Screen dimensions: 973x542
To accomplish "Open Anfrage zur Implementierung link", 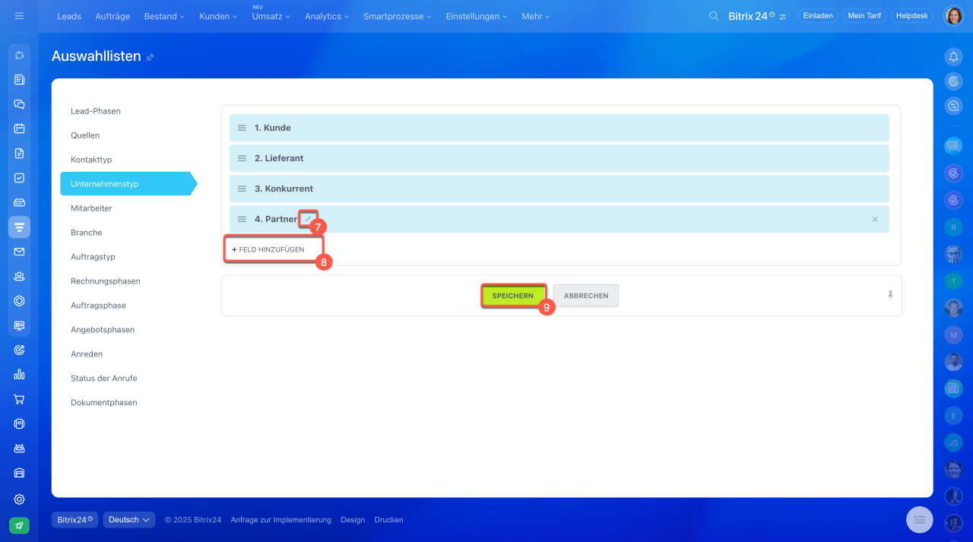I will pyautogui.click(x=281, y=520).
